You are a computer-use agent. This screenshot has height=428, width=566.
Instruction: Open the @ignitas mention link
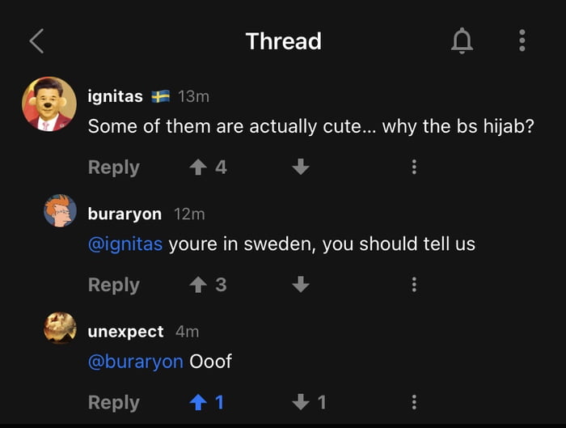pos(125,244)
